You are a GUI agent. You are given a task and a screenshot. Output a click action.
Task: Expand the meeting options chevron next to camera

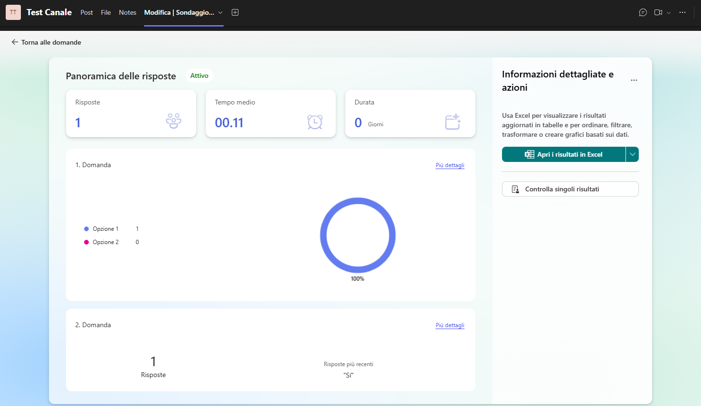click(x=669, y=13)
